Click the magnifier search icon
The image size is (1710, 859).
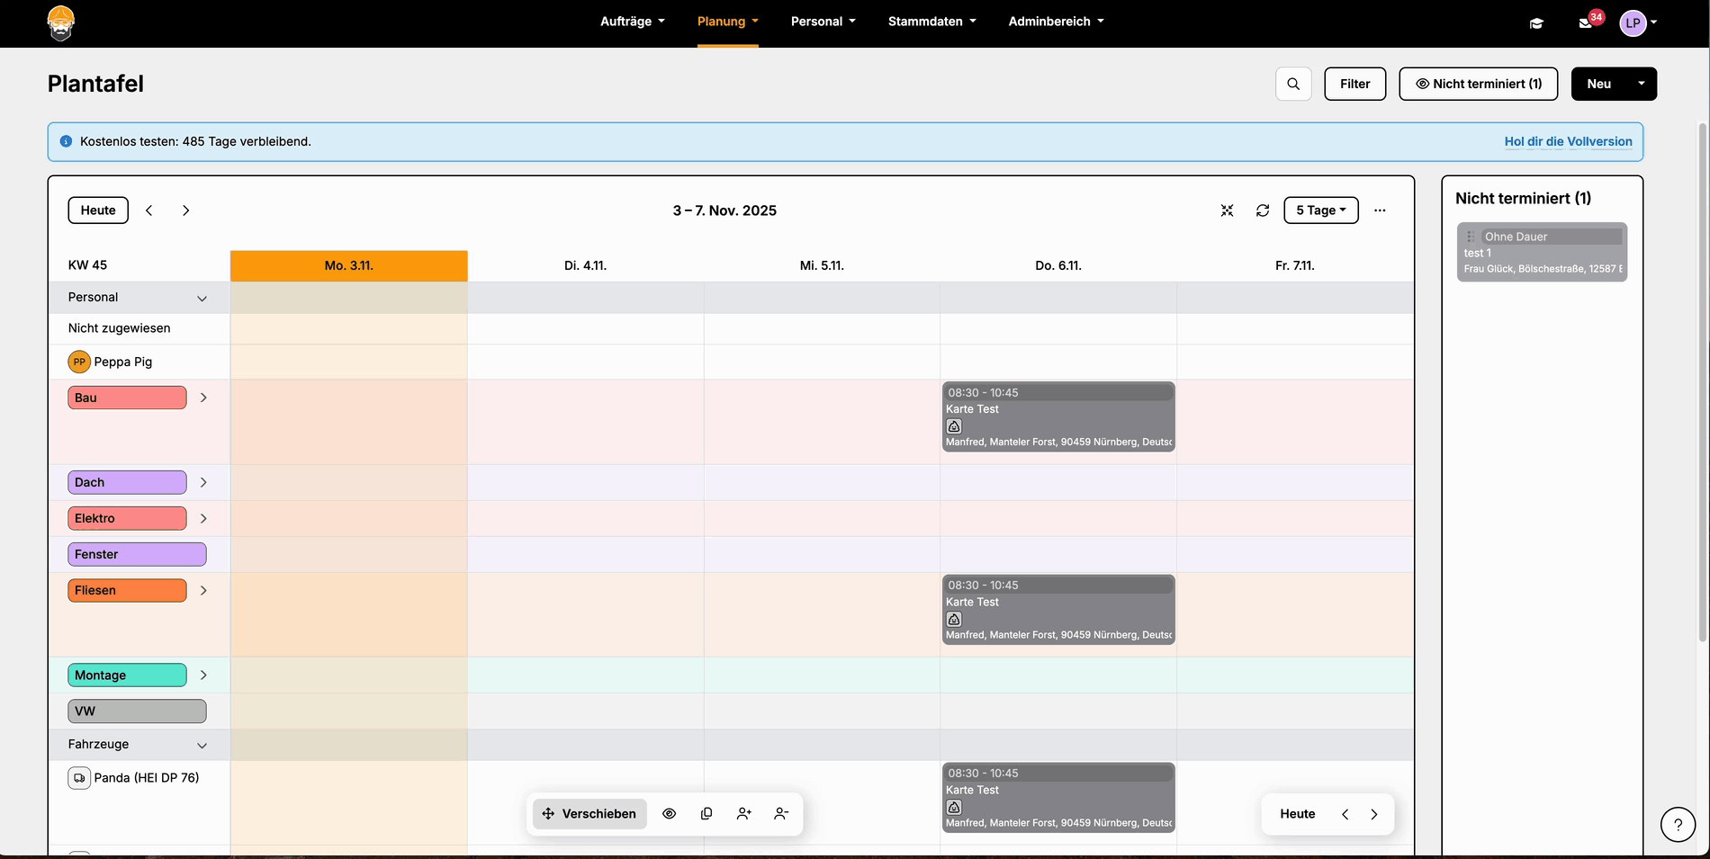click(1293, 84)
